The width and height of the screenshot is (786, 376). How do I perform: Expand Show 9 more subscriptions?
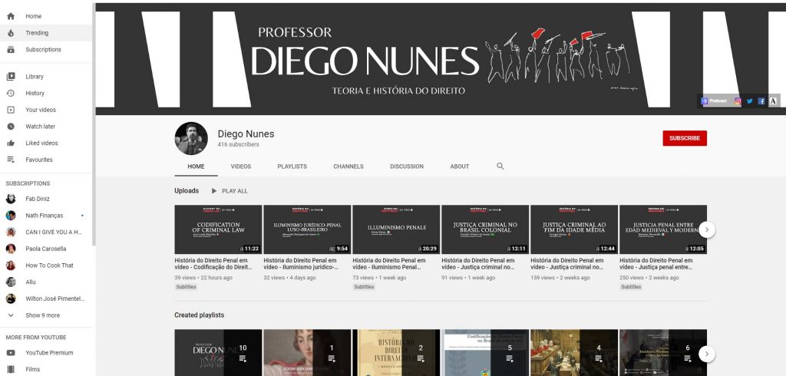(45, 315)
